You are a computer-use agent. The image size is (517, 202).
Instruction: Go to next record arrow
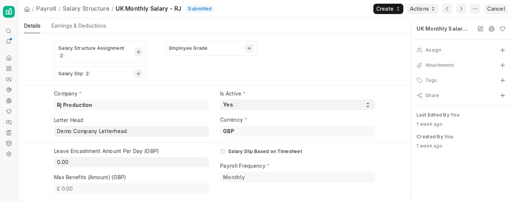point(461,9)
